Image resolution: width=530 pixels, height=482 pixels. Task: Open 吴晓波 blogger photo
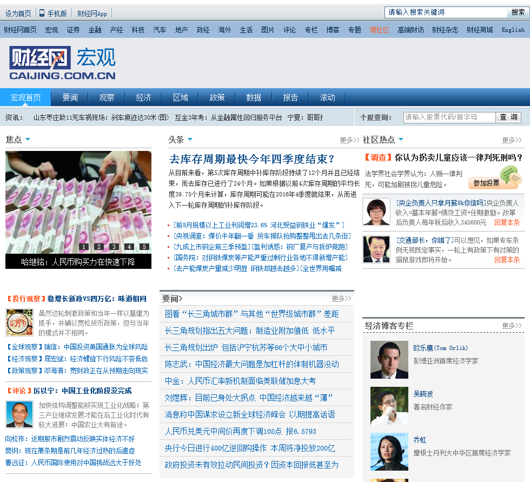(x=389, y=406)
